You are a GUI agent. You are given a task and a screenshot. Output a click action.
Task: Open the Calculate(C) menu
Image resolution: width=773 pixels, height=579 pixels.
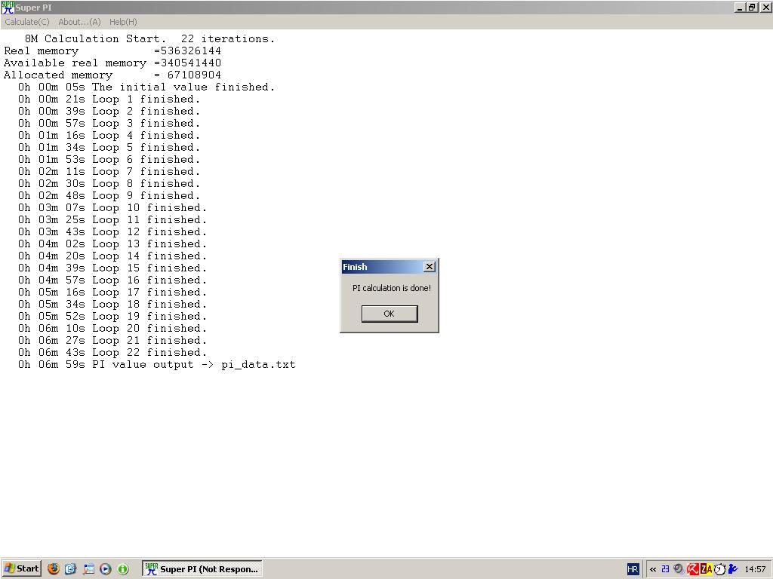tap(27, 22)
